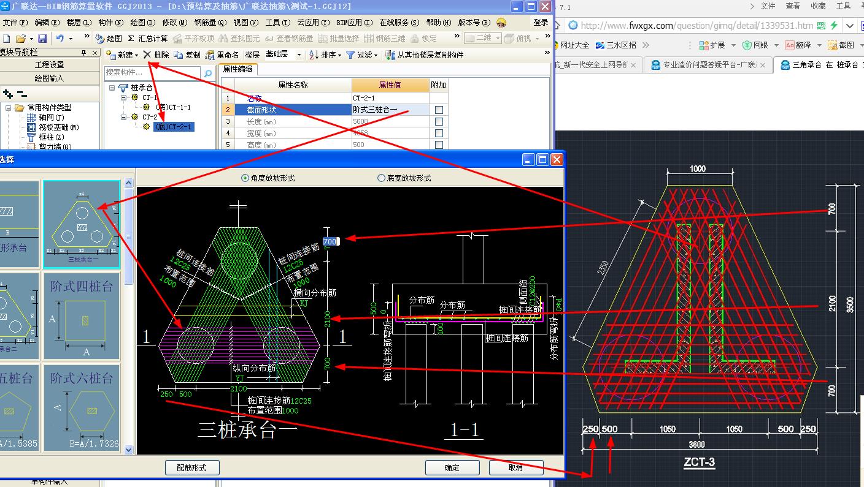Click the 搜索构件 search field
Image resolution: width=864 pixels, height=487 pixels.
point(153,73)
